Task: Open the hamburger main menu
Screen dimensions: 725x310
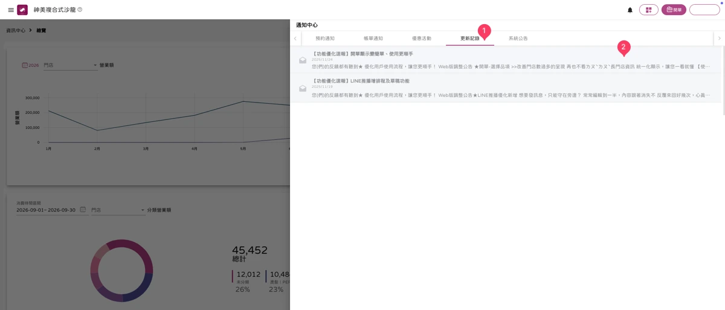Action: click(x=11, y=10)
